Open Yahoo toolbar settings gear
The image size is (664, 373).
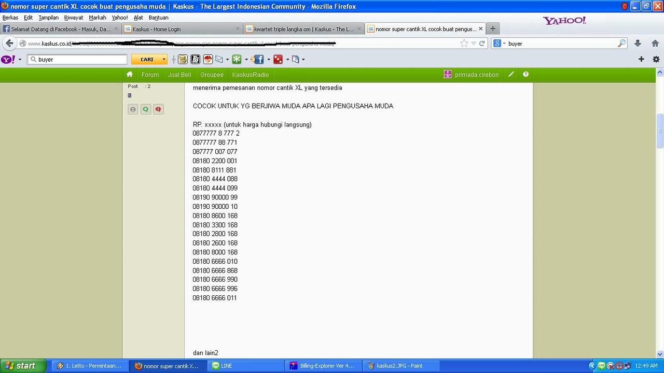(656, 59)
